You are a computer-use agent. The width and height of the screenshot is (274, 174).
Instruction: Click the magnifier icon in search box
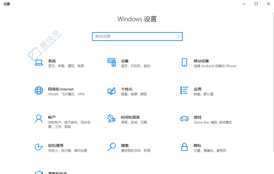click(179, 36)
